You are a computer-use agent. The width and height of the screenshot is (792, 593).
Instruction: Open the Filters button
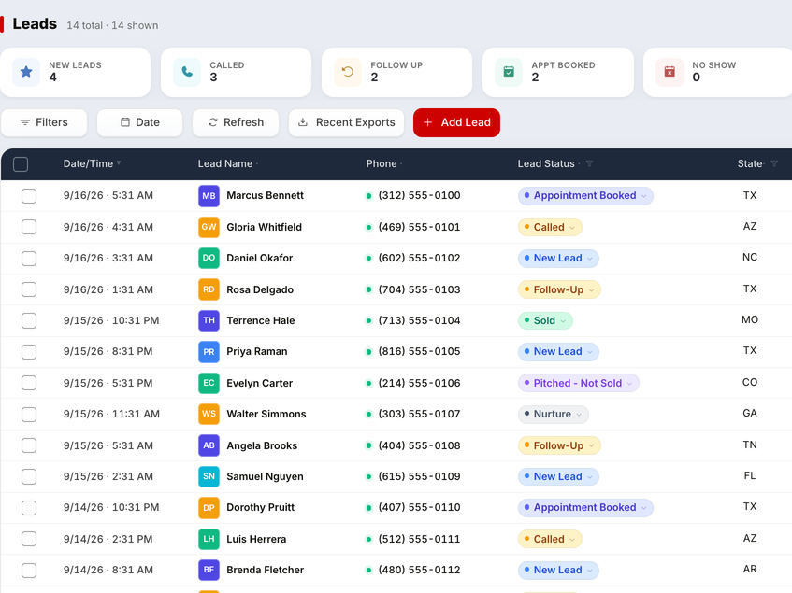click(x=44, y=122)
